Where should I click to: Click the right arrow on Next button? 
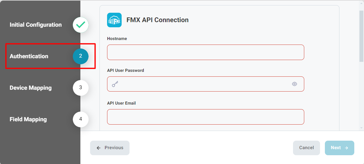point(346,148)
